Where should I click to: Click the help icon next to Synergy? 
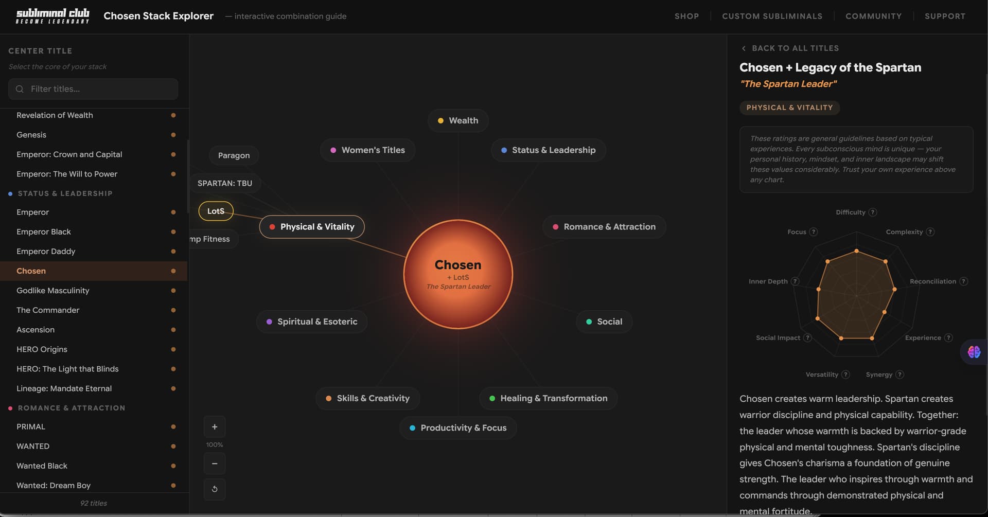pyautogui.click(x=899, y=375)
